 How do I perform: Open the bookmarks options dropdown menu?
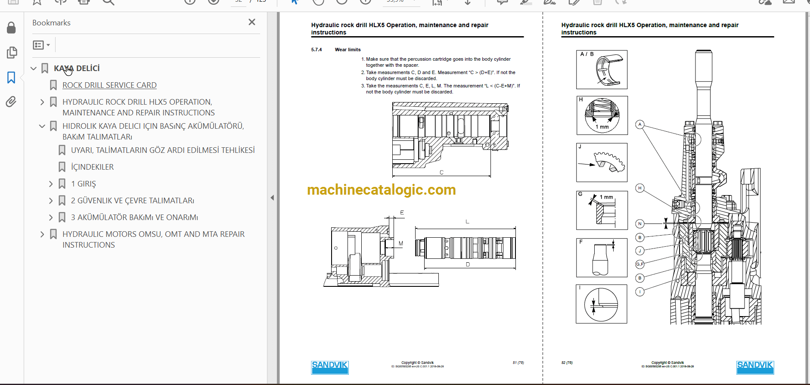pyautogui.click(x=41, y=45)
